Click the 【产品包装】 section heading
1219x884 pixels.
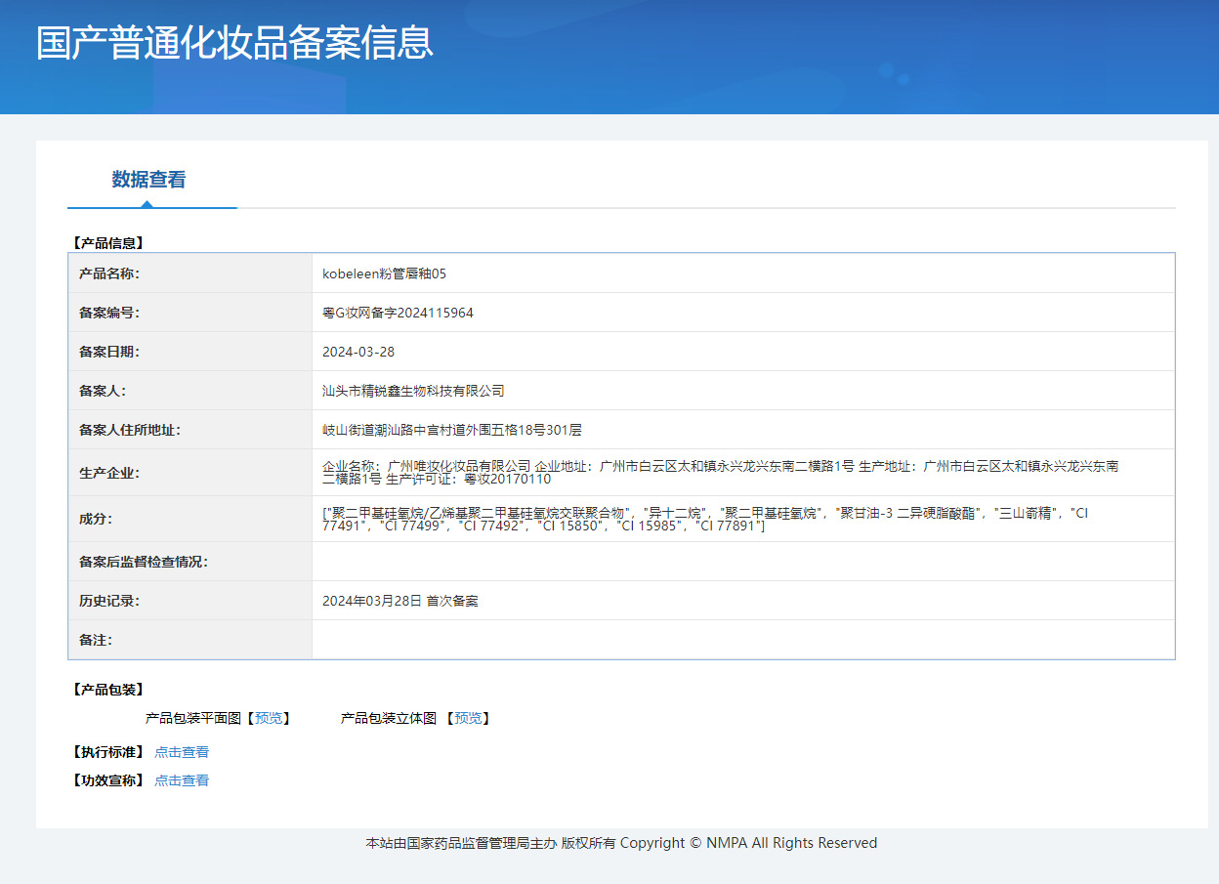coord(107,690)
